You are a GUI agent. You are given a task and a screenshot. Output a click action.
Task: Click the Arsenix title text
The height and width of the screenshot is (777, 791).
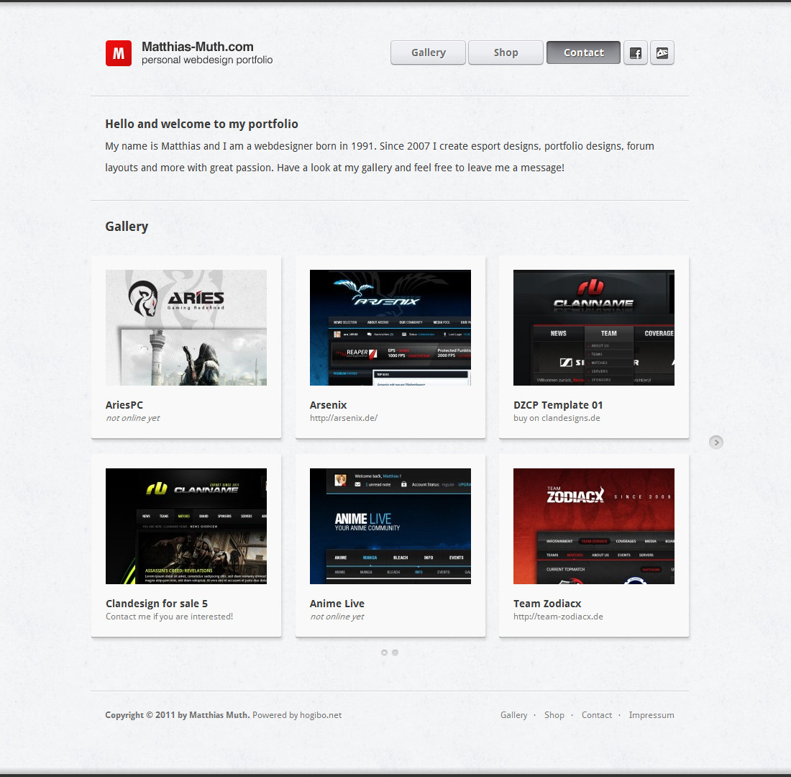pos(329,405)
